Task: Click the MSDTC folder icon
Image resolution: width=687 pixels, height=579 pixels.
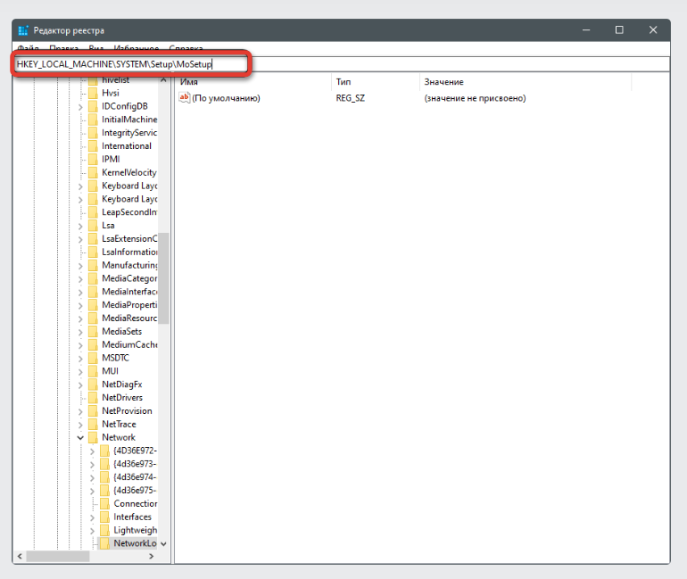Action: pyautogui.click(x=93, y=358)
